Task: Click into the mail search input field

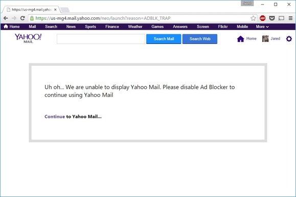Action: point(101,39)
